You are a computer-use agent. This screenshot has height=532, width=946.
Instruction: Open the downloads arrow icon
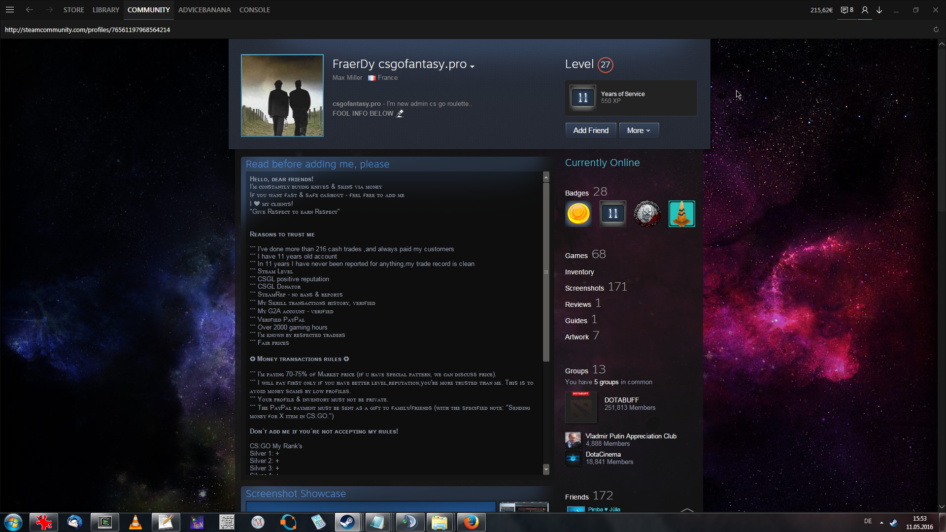[x=879, y=10]
